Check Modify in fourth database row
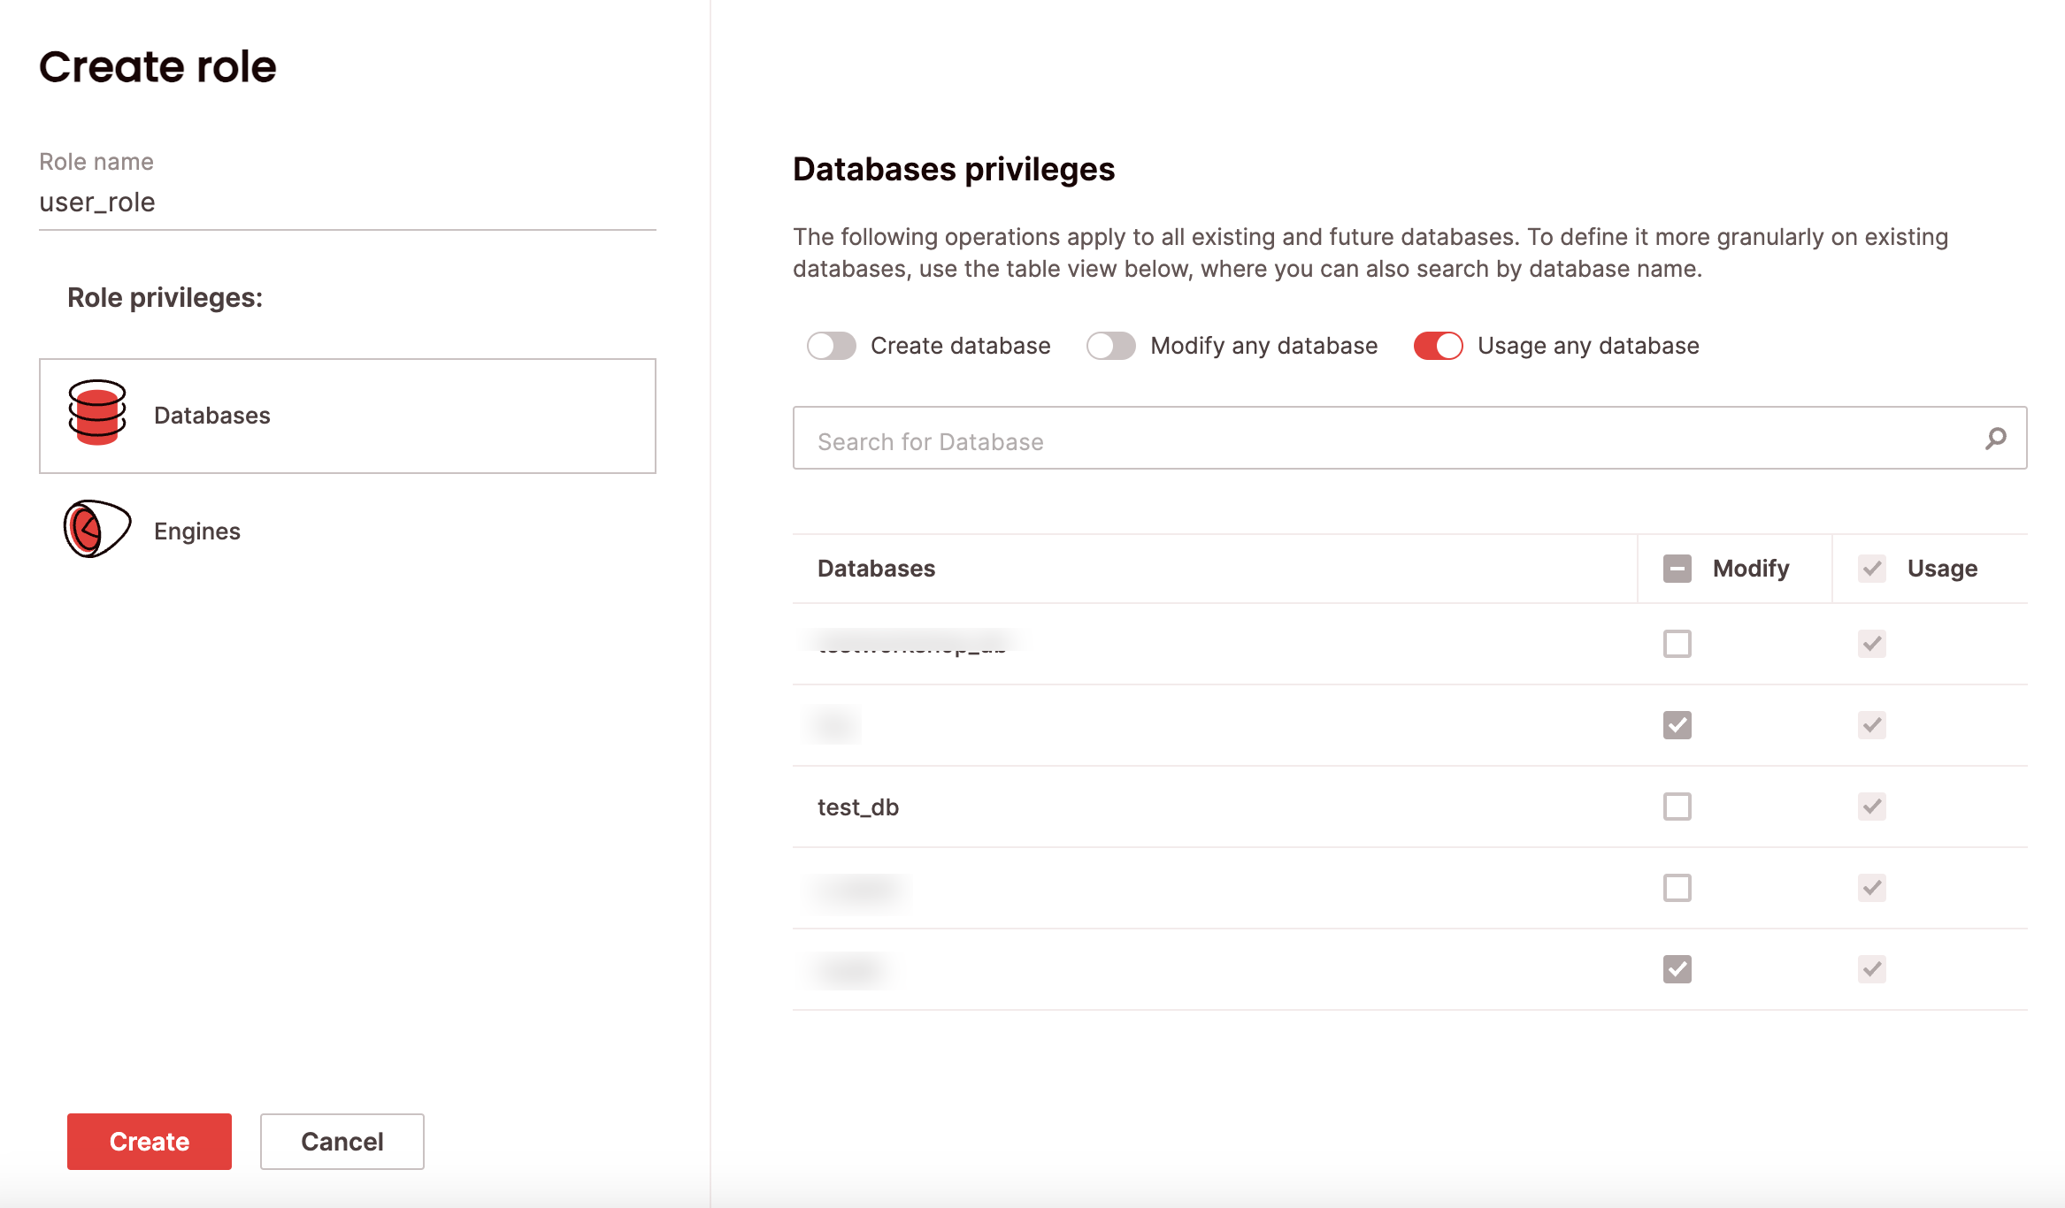The height and width of the screenshot is (1208, 2065). 1677,888
